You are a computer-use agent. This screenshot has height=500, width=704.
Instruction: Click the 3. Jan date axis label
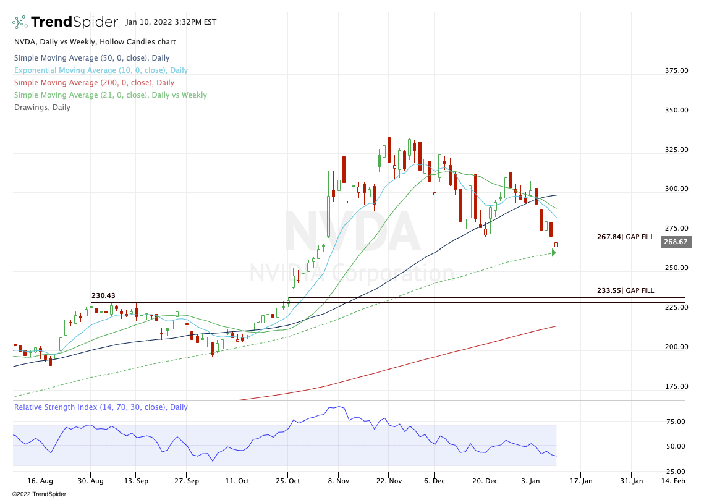pyautogui.click(x=532, y=480)
